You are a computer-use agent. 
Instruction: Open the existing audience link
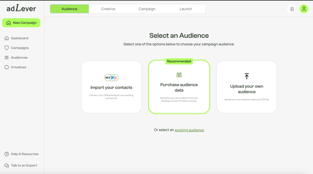189,130
